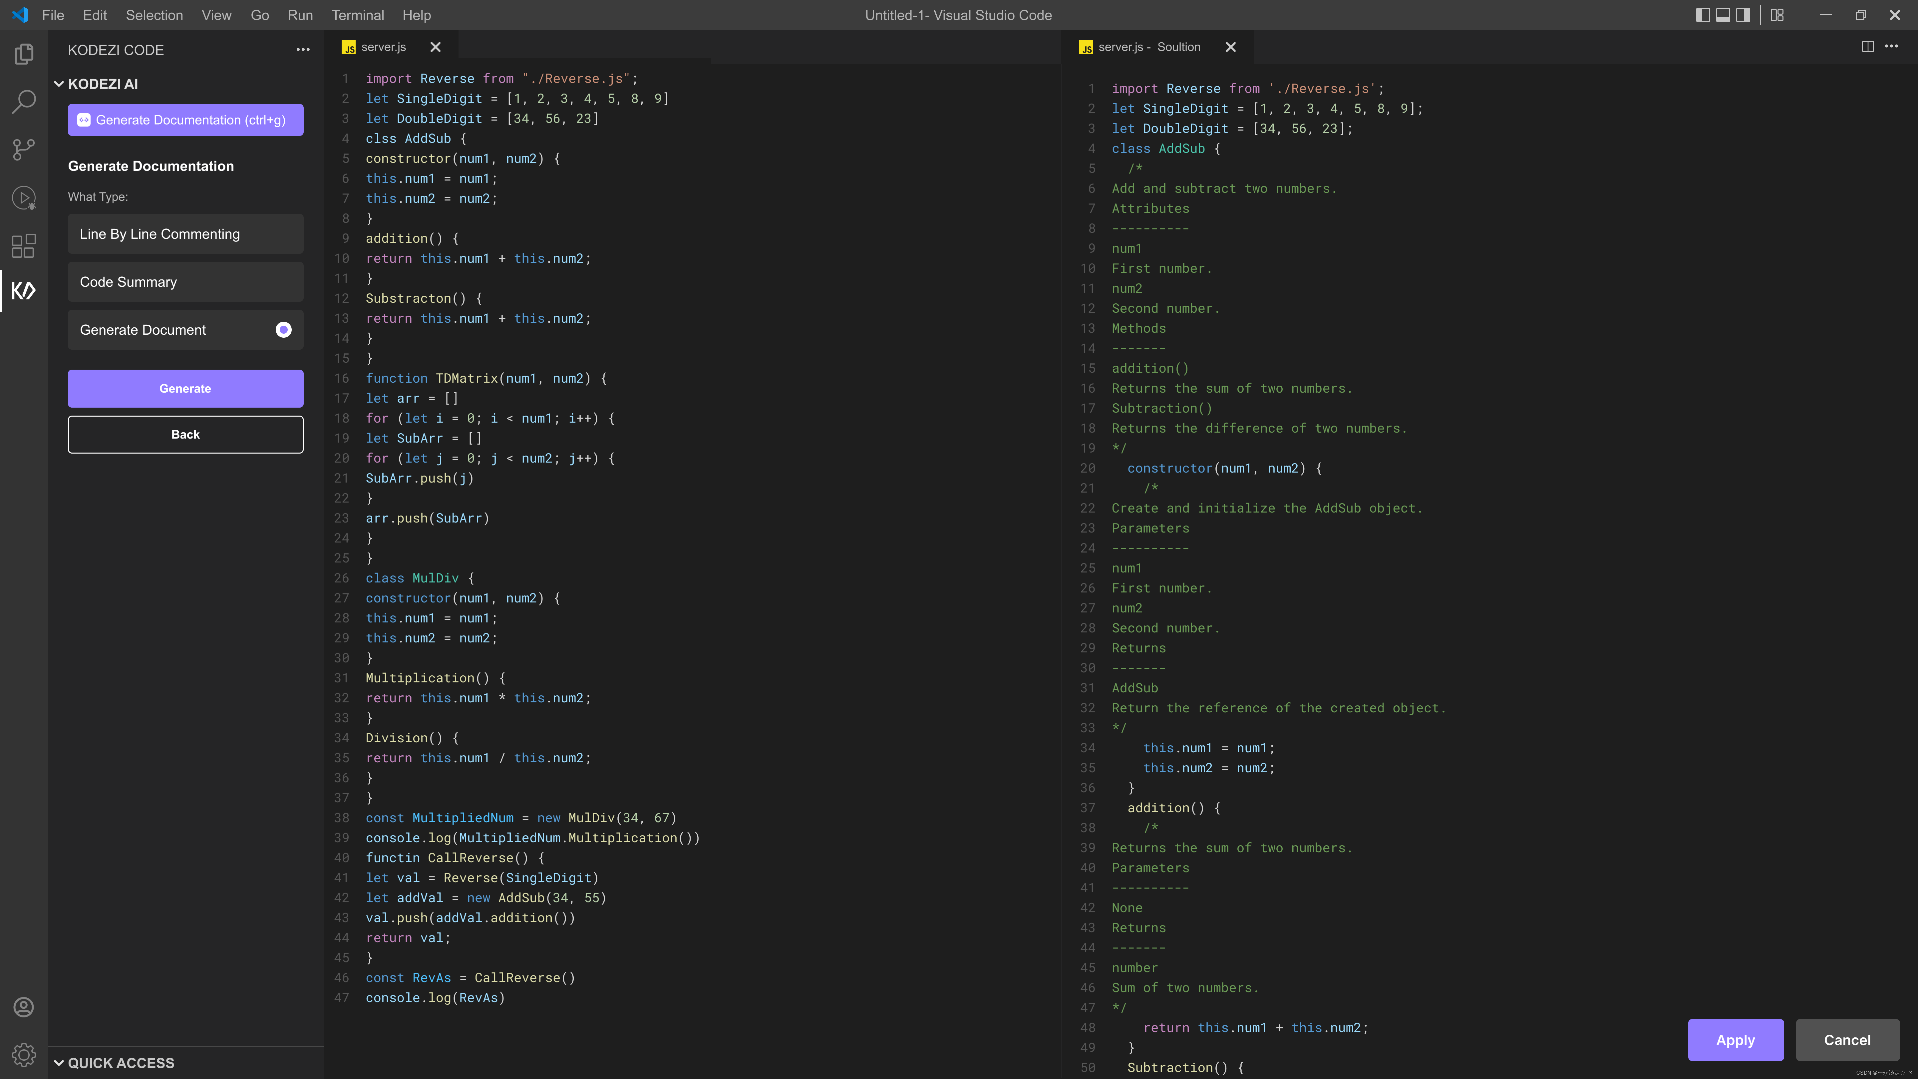
Task: Click JS file icon on server.js tab
Action: coord(348,48)
